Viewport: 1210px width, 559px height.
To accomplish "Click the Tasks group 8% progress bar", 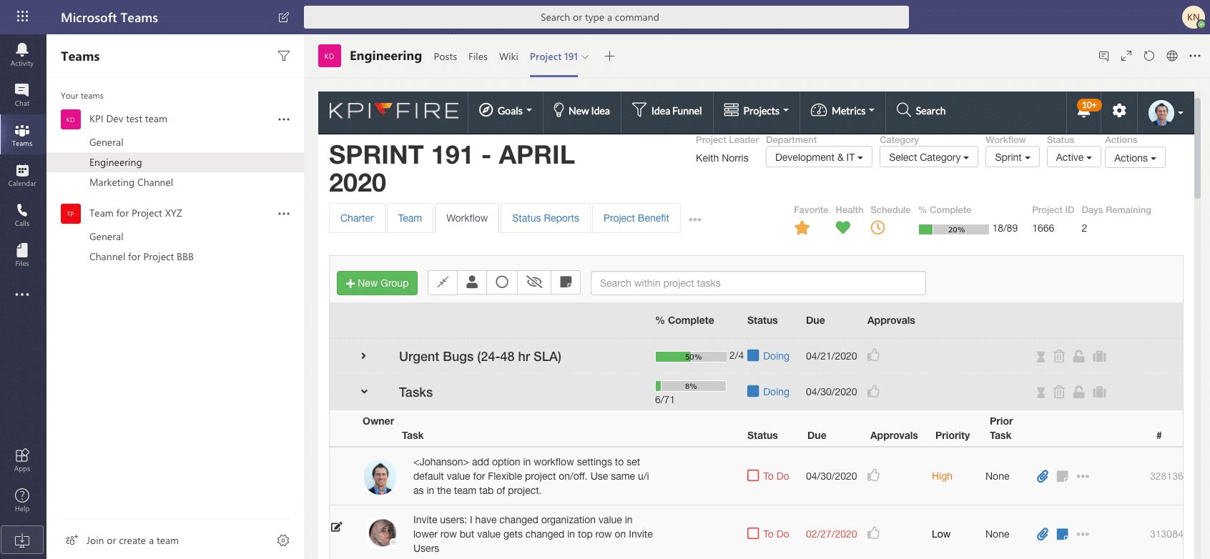I will [x=691, y=386].
